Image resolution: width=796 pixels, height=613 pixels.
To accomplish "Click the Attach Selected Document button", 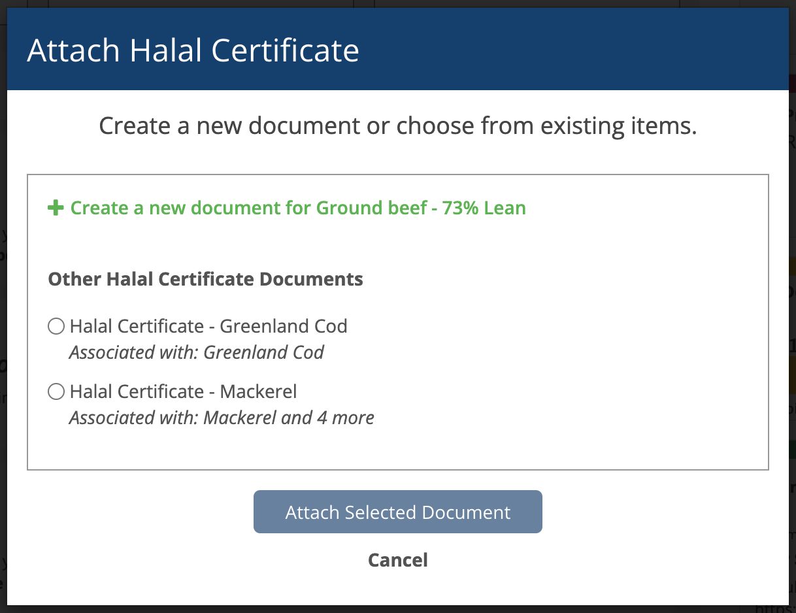I will click(398, 512).
